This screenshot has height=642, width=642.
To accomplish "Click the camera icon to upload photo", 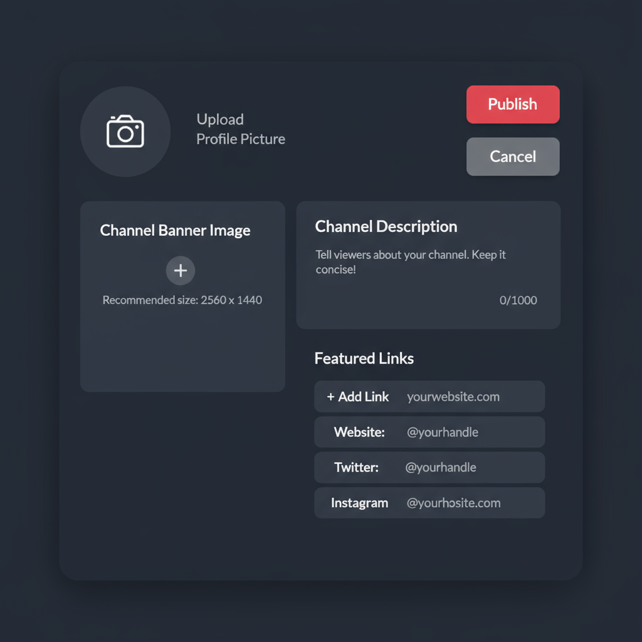I will [x=125, y=132].
